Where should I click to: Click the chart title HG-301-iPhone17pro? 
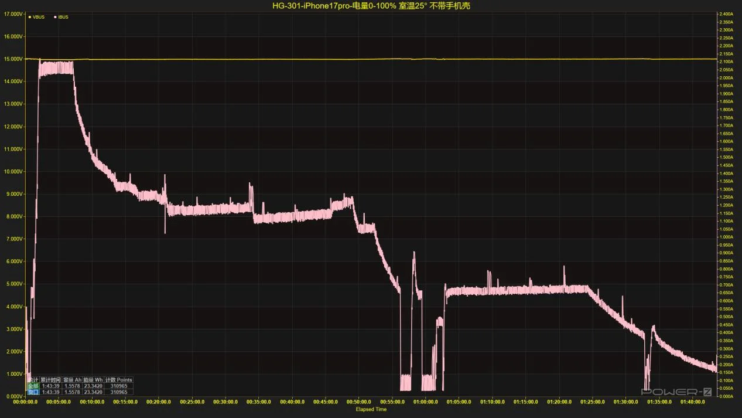pyautogui.click(x=371, y=6)
